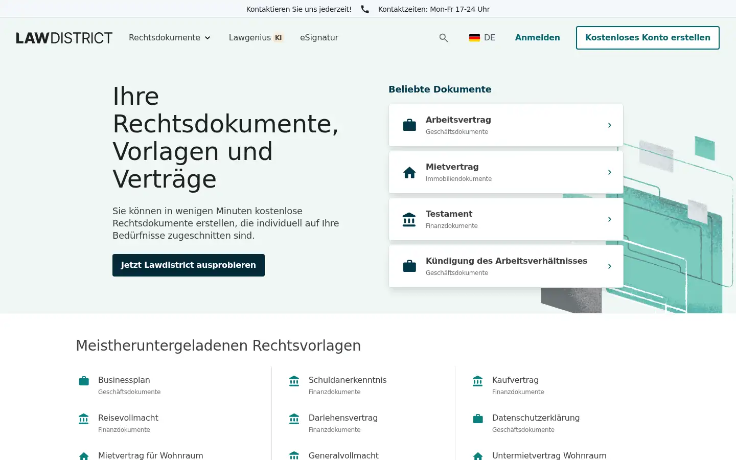Click house icon next to Untermietvertrag Wohnraum
Viewport: 736px width, 460px height.
pos(478,456)
